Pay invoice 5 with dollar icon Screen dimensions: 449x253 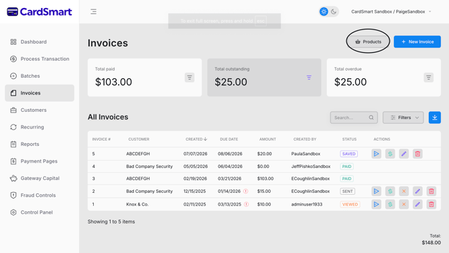pos(390,154)
